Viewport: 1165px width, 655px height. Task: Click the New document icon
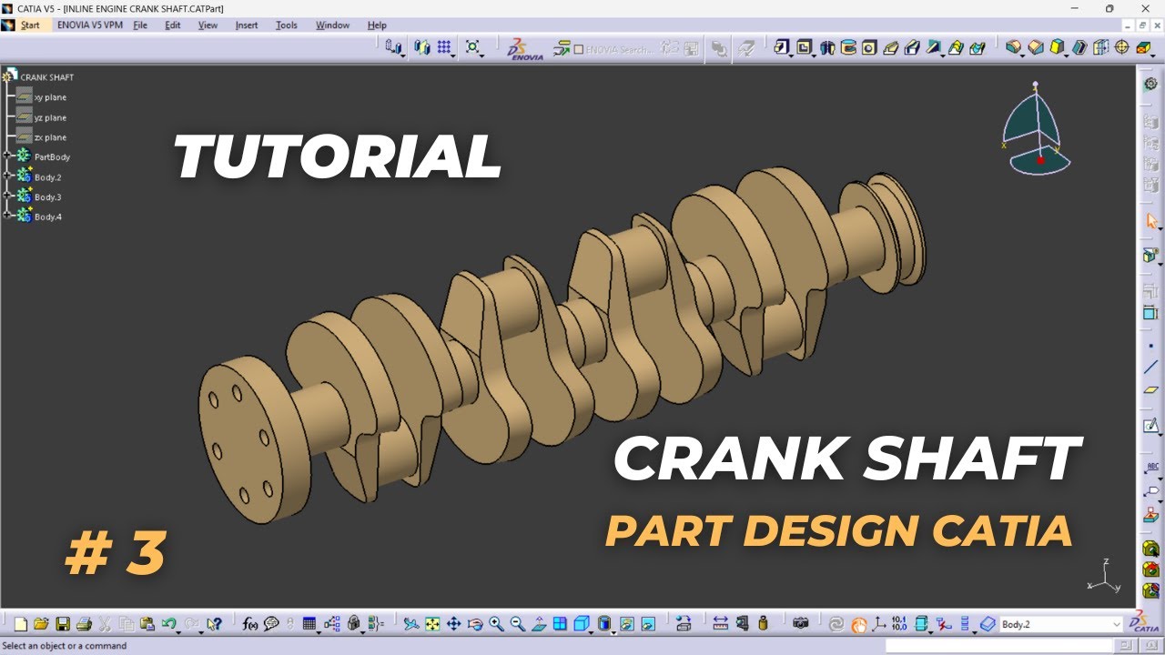[x=21, y=624]
